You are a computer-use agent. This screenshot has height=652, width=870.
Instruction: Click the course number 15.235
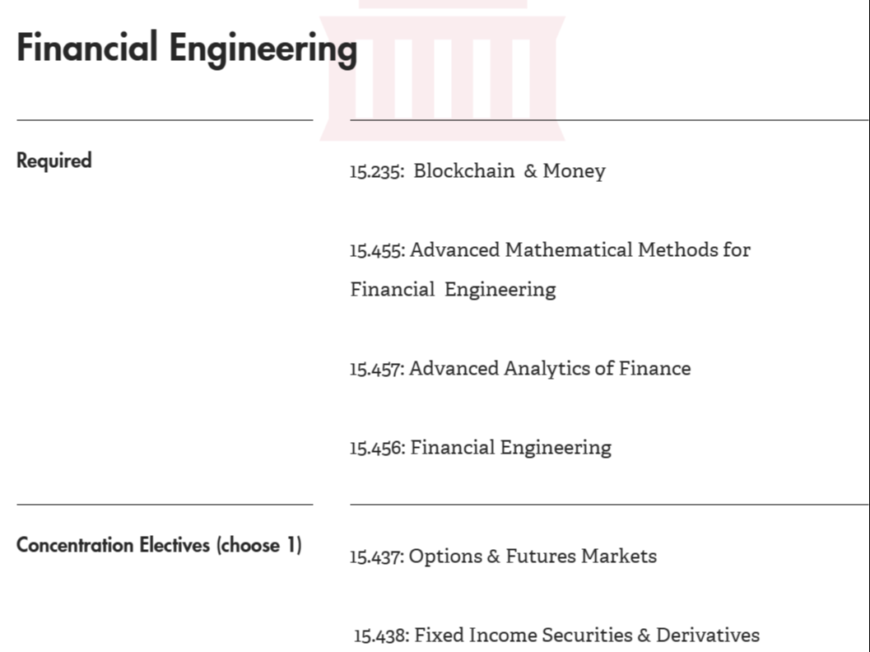(375, 172)
